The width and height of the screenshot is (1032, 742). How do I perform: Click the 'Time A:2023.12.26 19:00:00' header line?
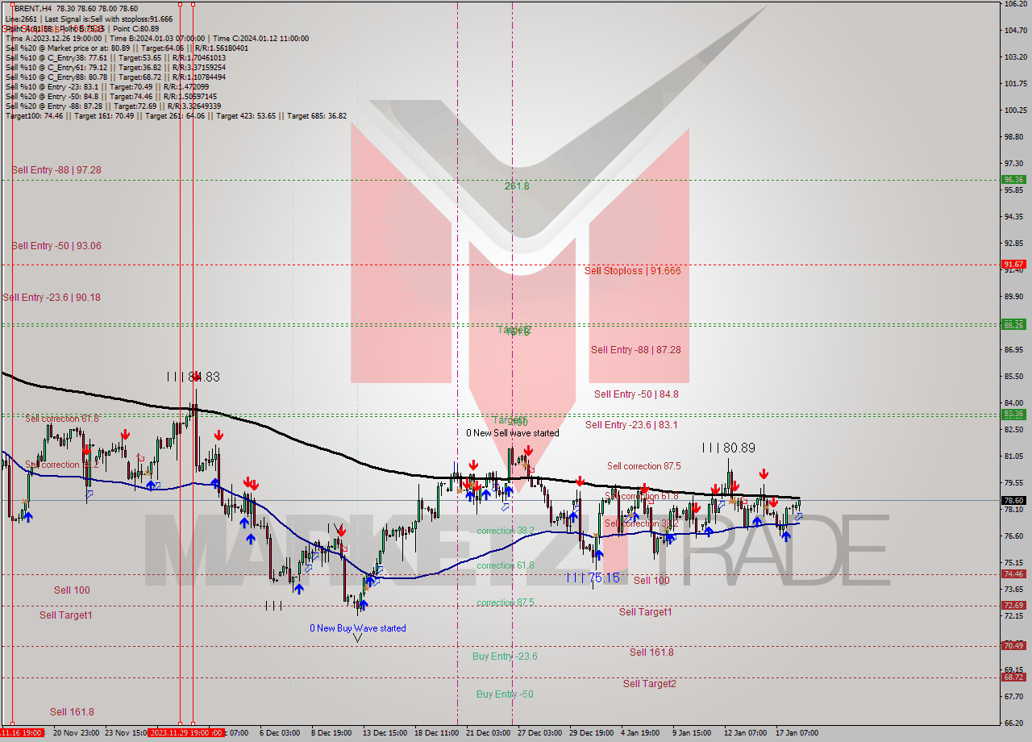click(157, 39)
